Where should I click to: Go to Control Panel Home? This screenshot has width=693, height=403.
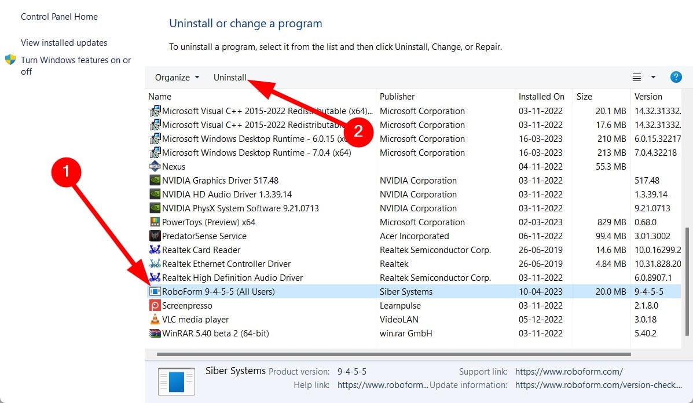click(59, 16)
